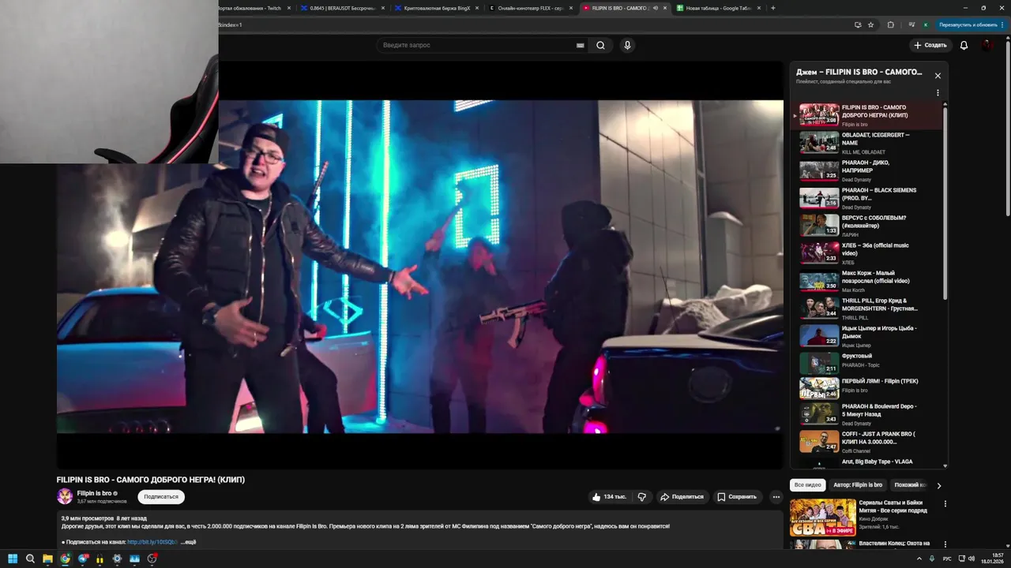Close the Джем playlist panel
The height and width of the screenshot is (568, 1011).
pyautogui.click(x=938, y=76)
